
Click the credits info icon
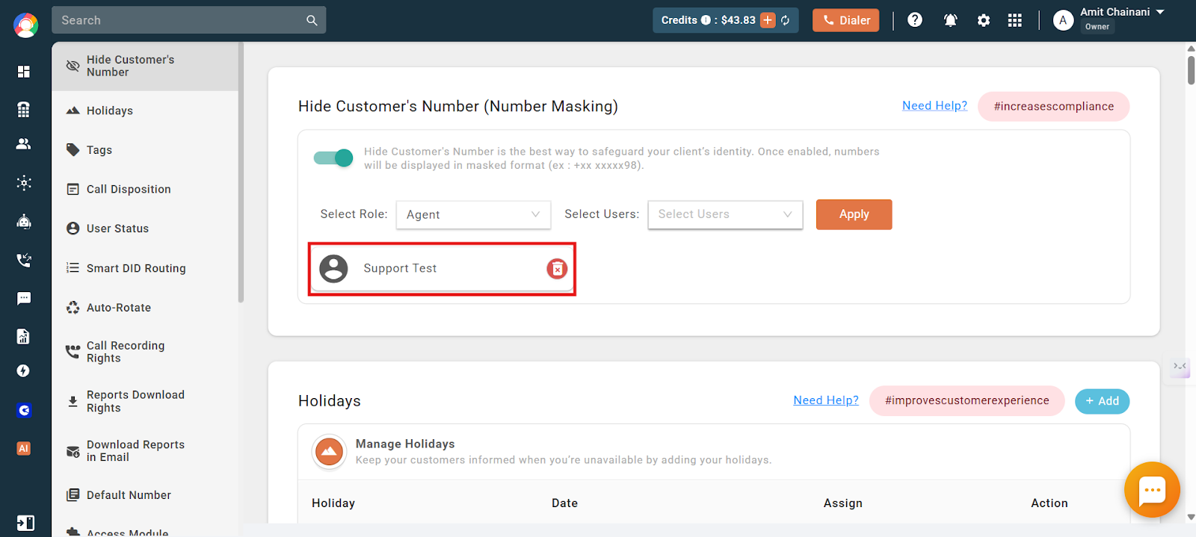coord(706,20)
